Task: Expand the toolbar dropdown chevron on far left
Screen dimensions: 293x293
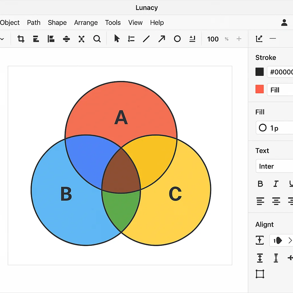Action: pyautogui.click(x=2, y=39)
